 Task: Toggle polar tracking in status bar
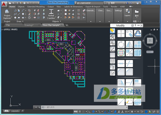pyautogui.click(x=93, y=112)
